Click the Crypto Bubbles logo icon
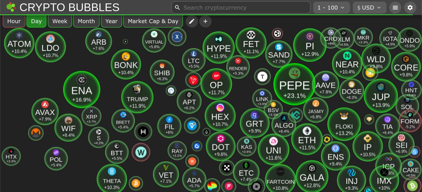The image size is (422, 192). (11, 7)
